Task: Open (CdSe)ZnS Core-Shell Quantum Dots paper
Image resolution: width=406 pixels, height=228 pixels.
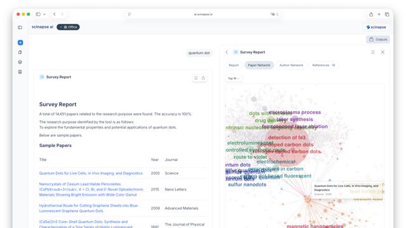Action: tap(86, 224)
